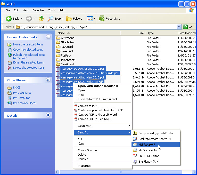
Task: Click PDF icon of Messageware ActiveSend 2010.pdf
Action: click(x=58, y=69)
